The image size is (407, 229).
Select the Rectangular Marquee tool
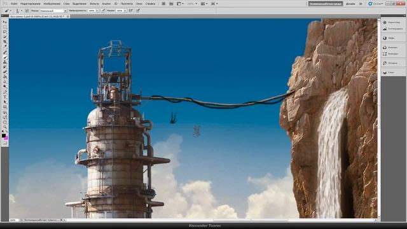point(5,27)
